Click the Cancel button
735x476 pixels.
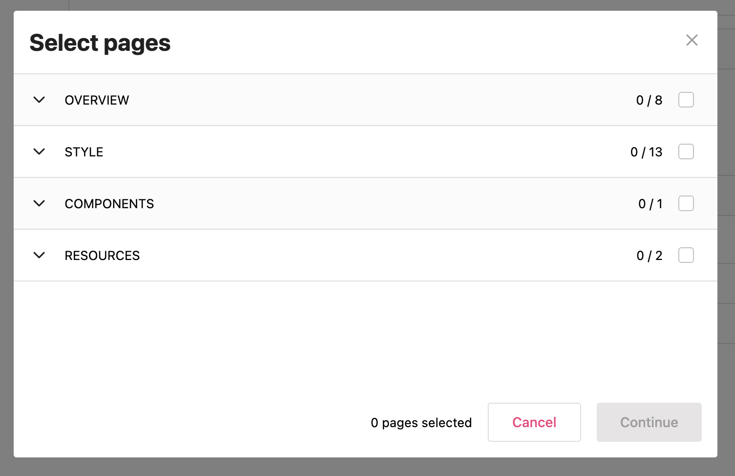pyautogui.click(x=534, y=422)
